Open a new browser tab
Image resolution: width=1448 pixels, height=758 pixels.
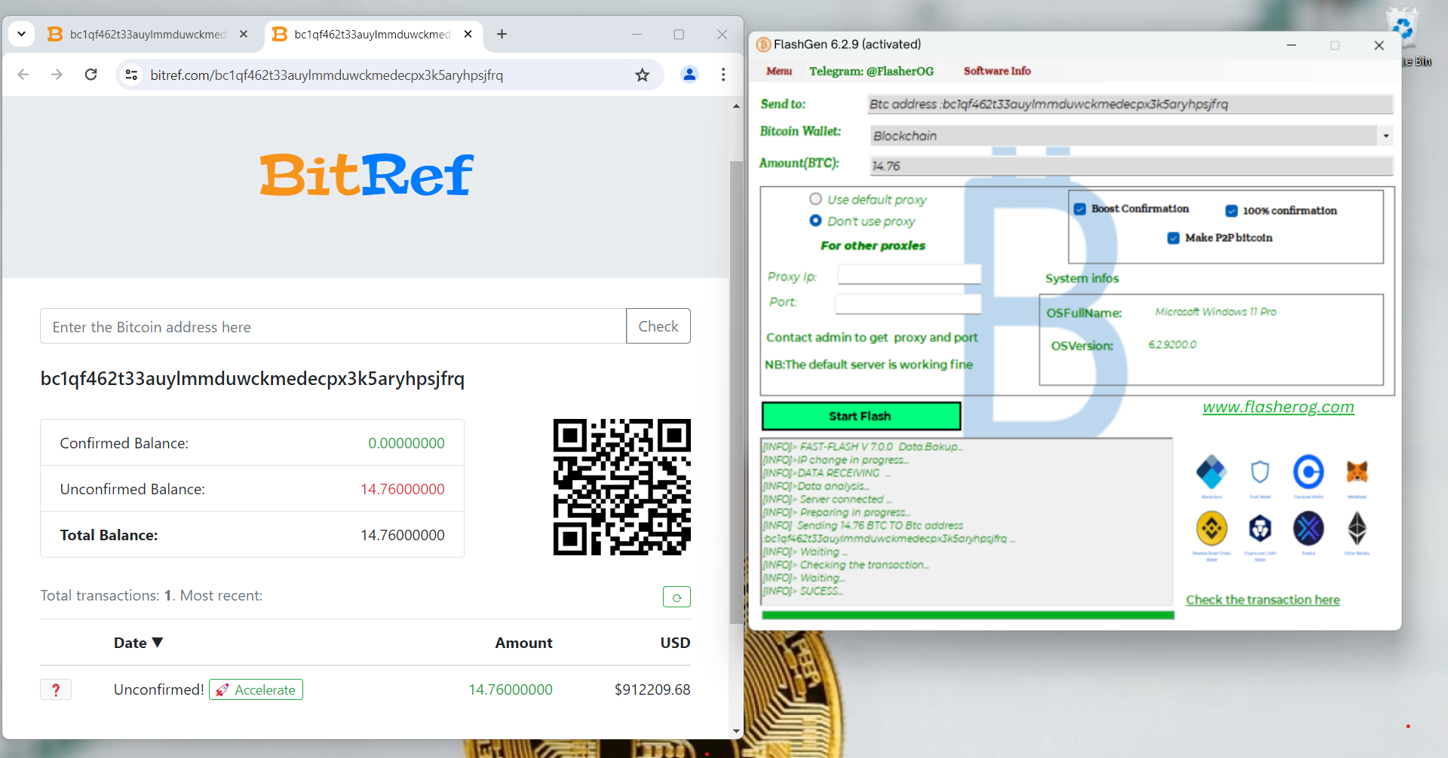point(502,34)
